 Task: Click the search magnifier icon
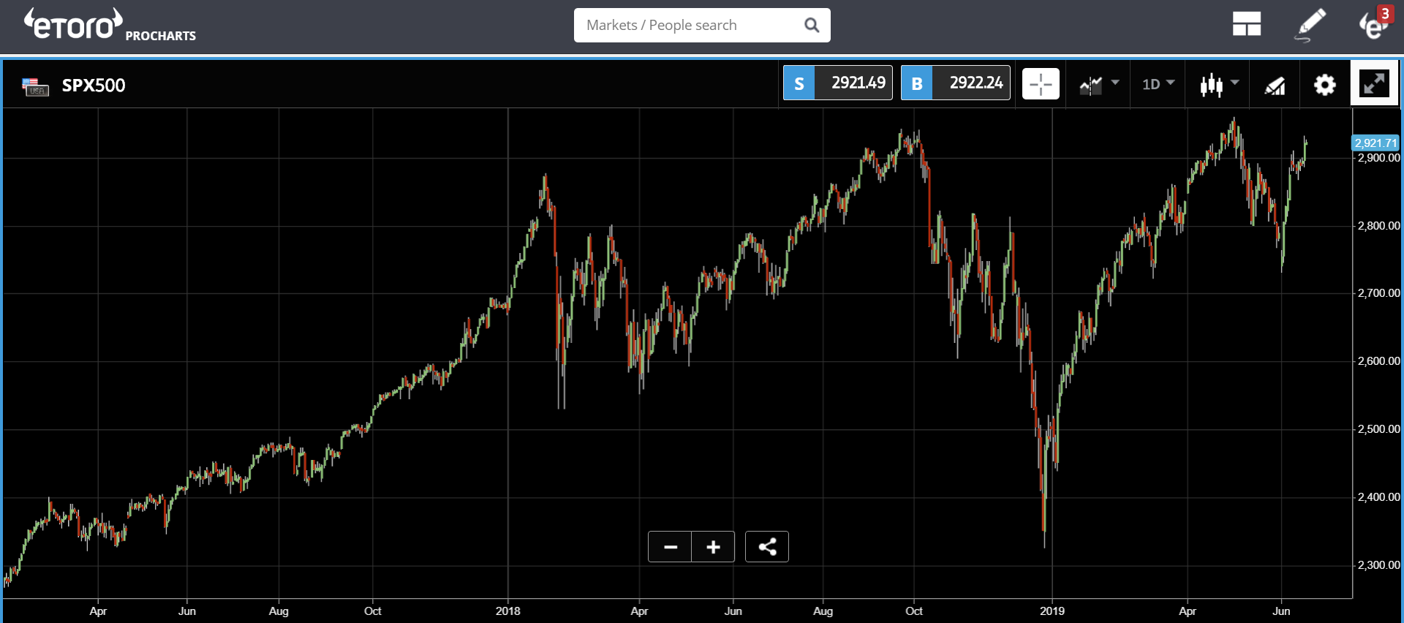point(812,25)
